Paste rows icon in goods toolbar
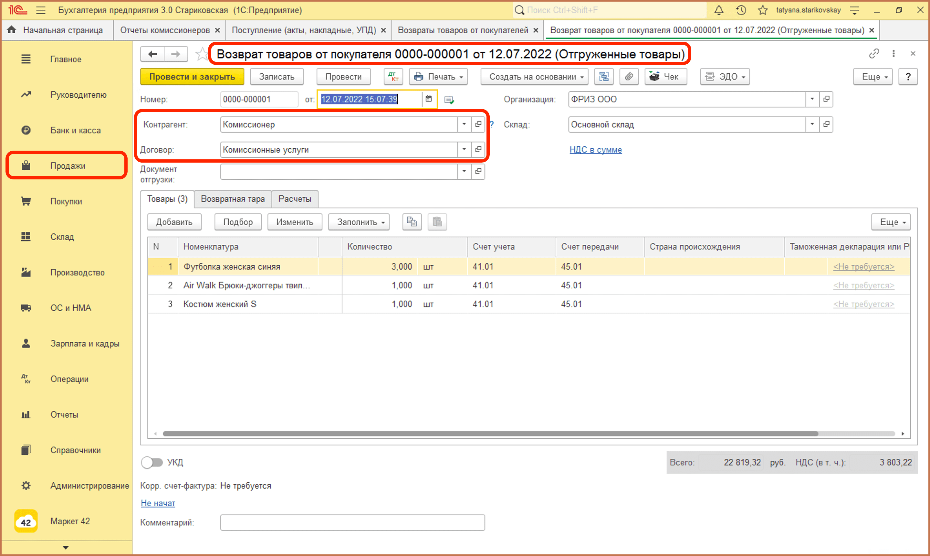Screen dimensions: 930x556 [x=437, y=222]
